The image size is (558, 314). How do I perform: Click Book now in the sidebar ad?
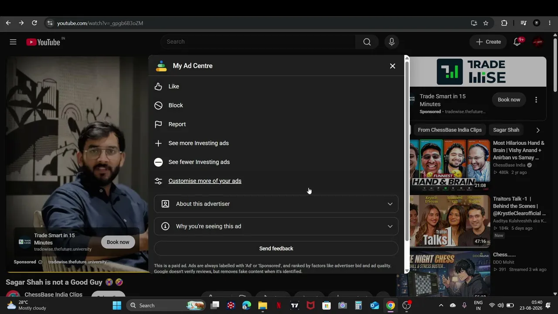509,100
